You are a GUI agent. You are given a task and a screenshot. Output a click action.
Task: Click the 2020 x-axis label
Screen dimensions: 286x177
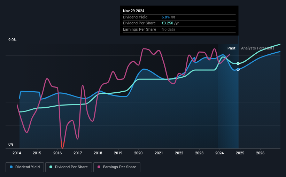(x=138, y=153)
